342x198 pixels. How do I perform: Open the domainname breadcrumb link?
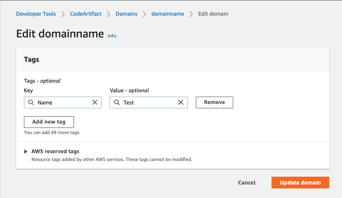(168, 14)
